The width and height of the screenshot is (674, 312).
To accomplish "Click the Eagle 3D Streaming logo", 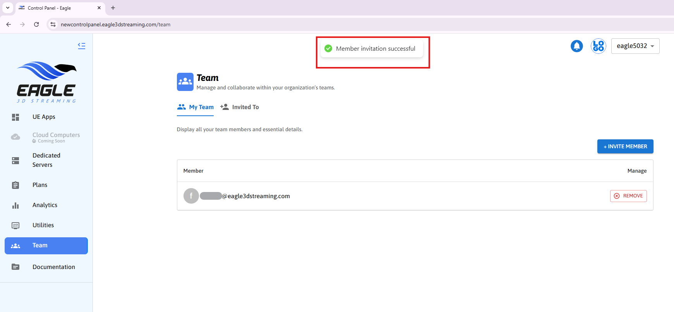I will (x=46, y=82).
